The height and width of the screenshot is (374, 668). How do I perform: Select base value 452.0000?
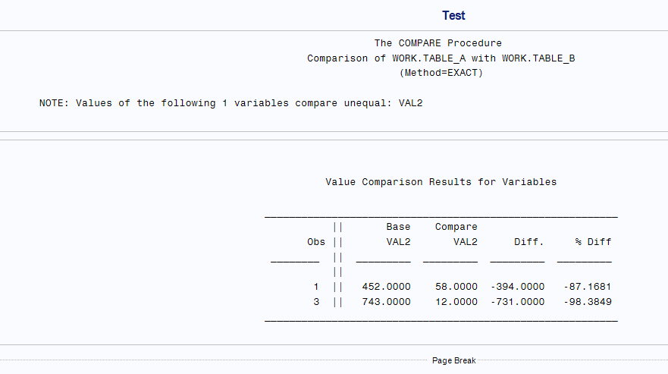click(386, 287)
